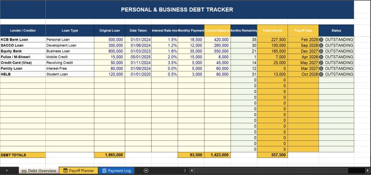
Task: Select the Payoff Date header cell
Action: [x=303, y=30]
